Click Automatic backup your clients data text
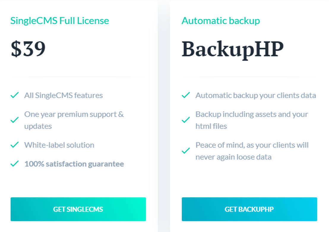329x232 pixels. pos(256,95)
